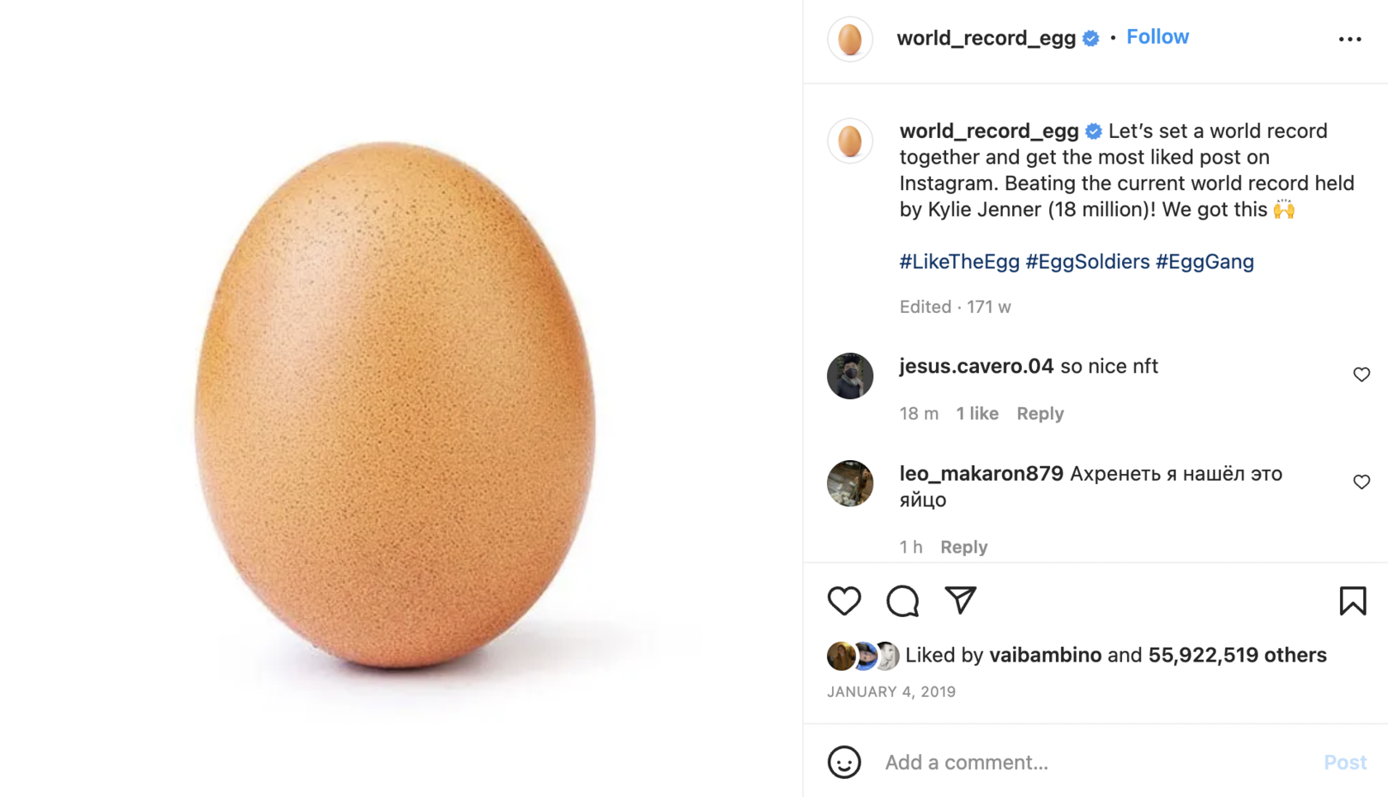The image size is (1388, 797).
Task: Save post with bookmark icon
Action: 1352,600
